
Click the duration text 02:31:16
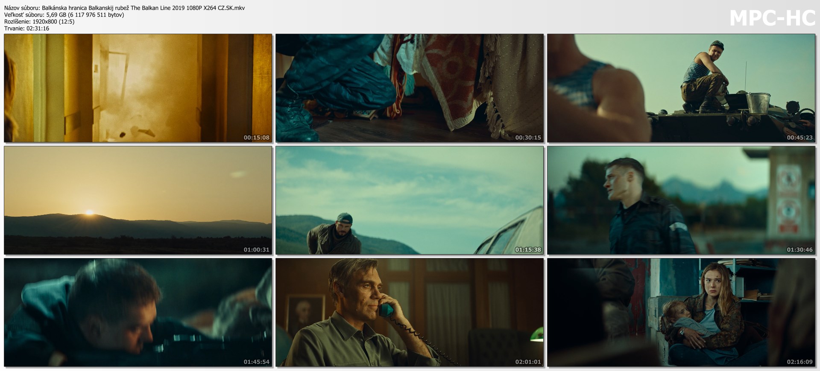38,29
